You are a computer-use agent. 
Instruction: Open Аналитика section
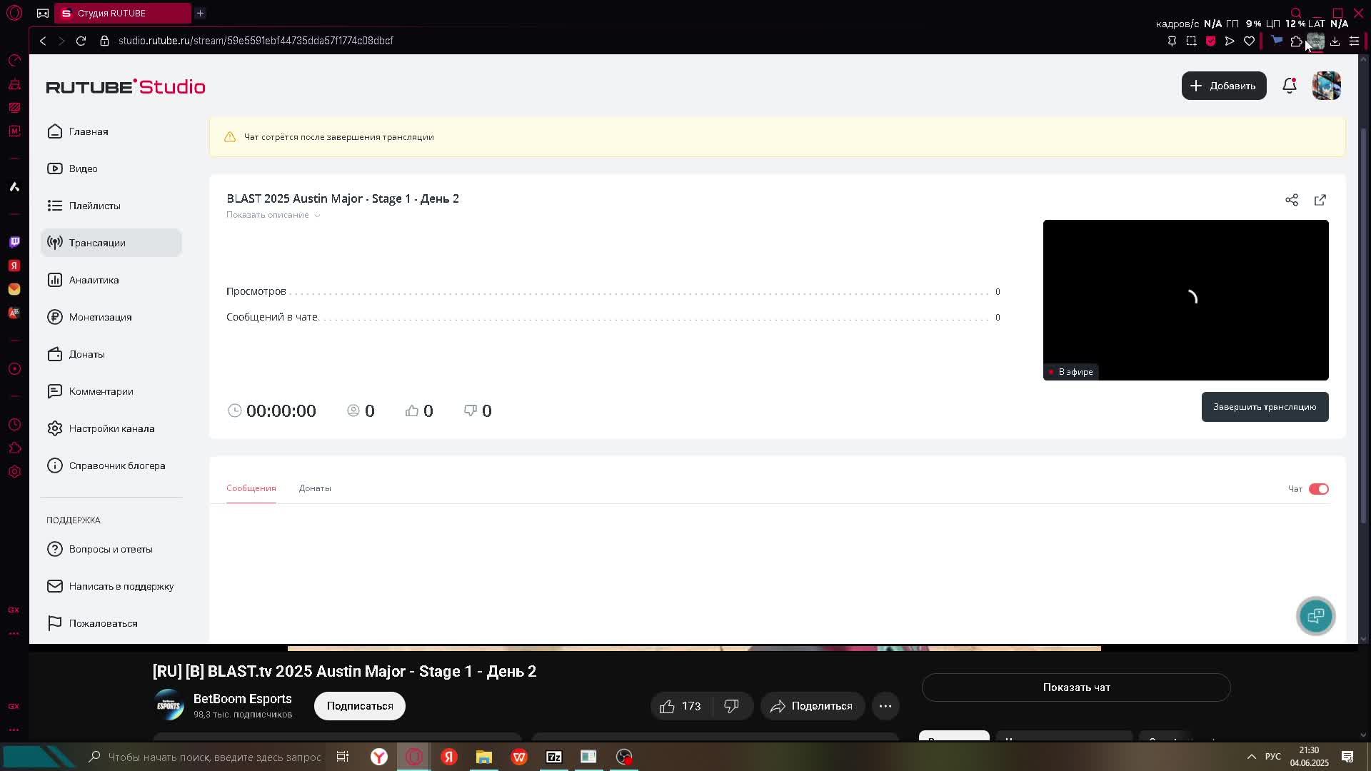(83, 280)
